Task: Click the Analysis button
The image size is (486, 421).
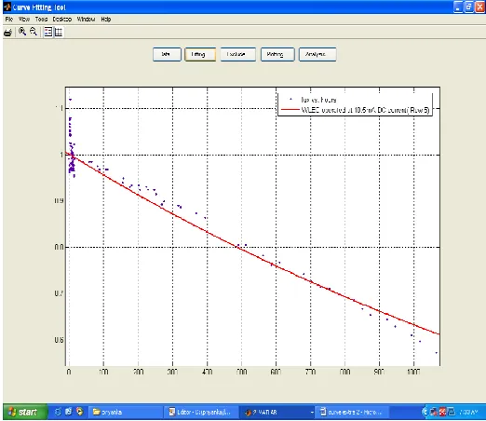Action: pos(317,54)
